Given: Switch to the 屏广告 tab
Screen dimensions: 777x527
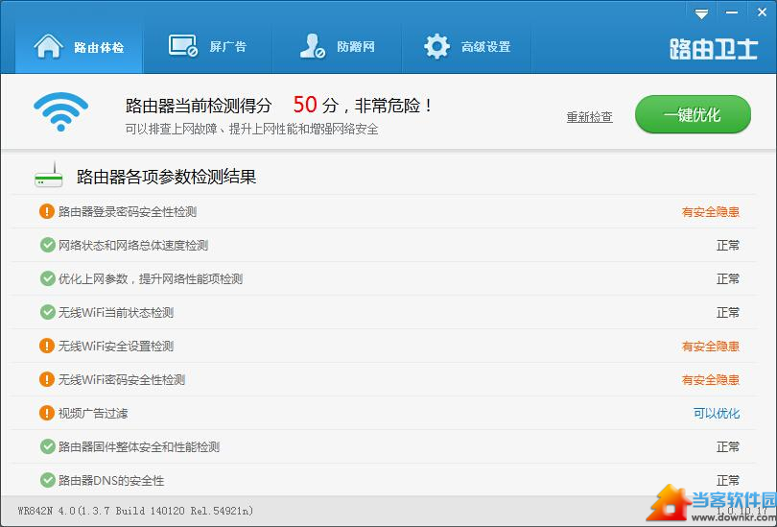Looking at the screenshot, I should pyautogui.click(x=207, y=47).
